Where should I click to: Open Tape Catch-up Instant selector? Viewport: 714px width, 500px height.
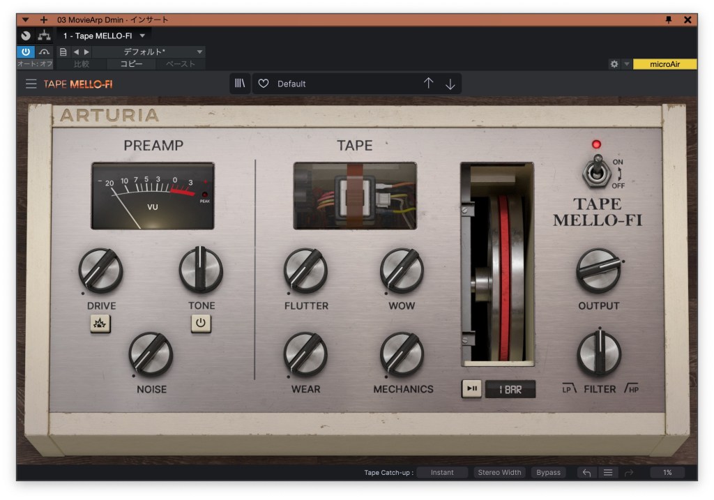click(442, 472)
